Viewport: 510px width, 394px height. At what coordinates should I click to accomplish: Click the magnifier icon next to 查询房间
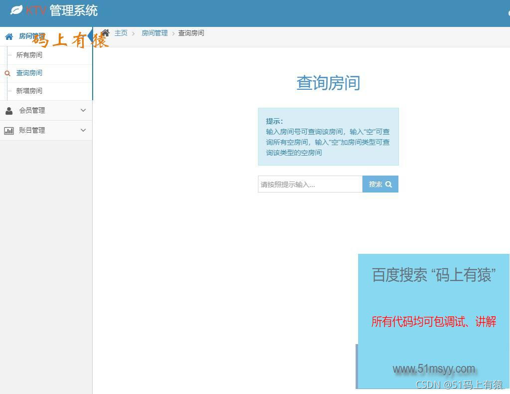coord(7,73)
